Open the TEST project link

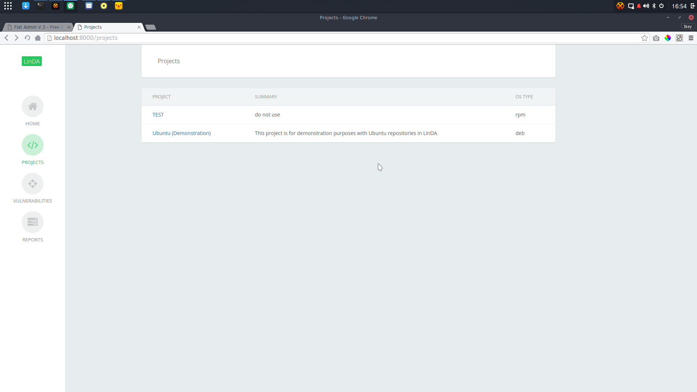pos(158,115)
